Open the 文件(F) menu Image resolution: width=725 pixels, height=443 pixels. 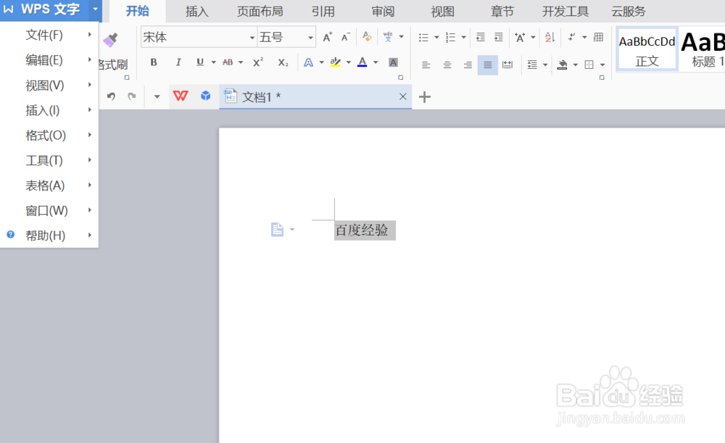click(x=49, y=35)
